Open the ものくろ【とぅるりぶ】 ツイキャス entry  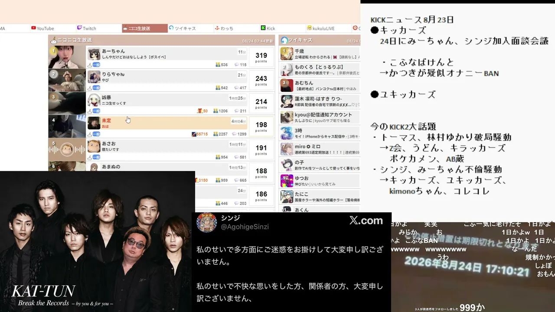pyautogui.click(x=320, y=69)
